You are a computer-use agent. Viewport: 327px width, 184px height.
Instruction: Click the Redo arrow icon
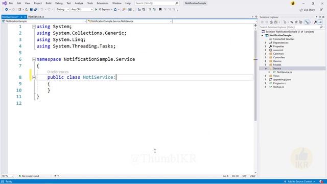point(49,9)
